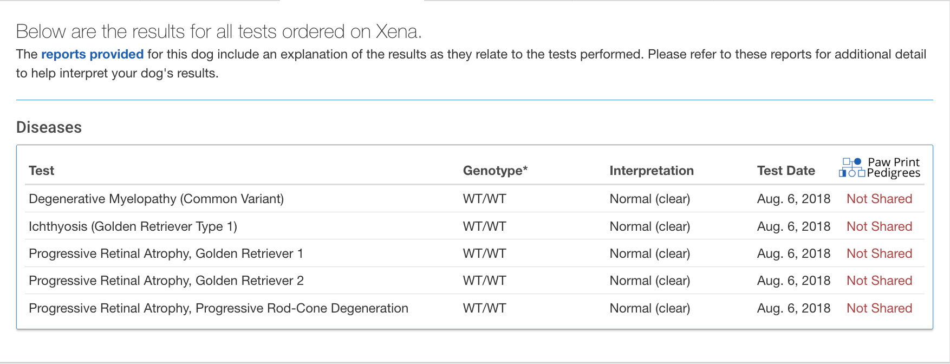The height and width of the screenshot is (364, 950).
Task: Select Progressive Retinal Atrophy, Golden Retriever 1
Action: tap(166, 253)
